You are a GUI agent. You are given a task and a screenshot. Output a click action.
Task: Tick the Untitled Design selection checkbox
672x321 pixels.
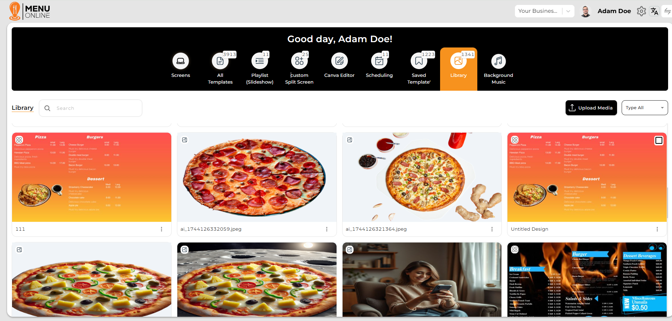659,141
